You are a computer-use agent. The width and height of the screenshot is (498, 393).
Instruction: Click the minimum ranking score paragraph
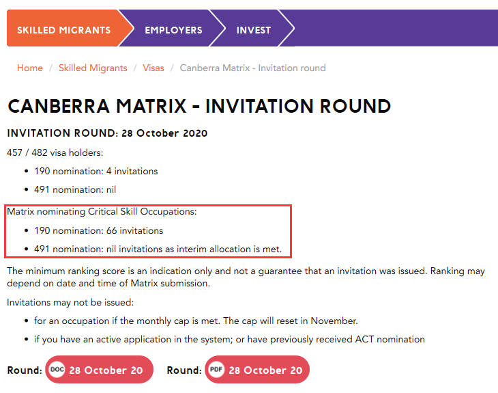coord(246,277)
